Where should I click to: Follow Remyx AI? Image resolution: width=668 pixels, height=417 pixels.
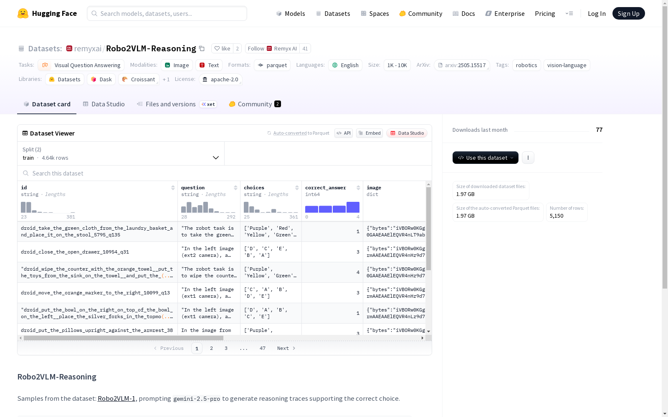click(272, 48)
